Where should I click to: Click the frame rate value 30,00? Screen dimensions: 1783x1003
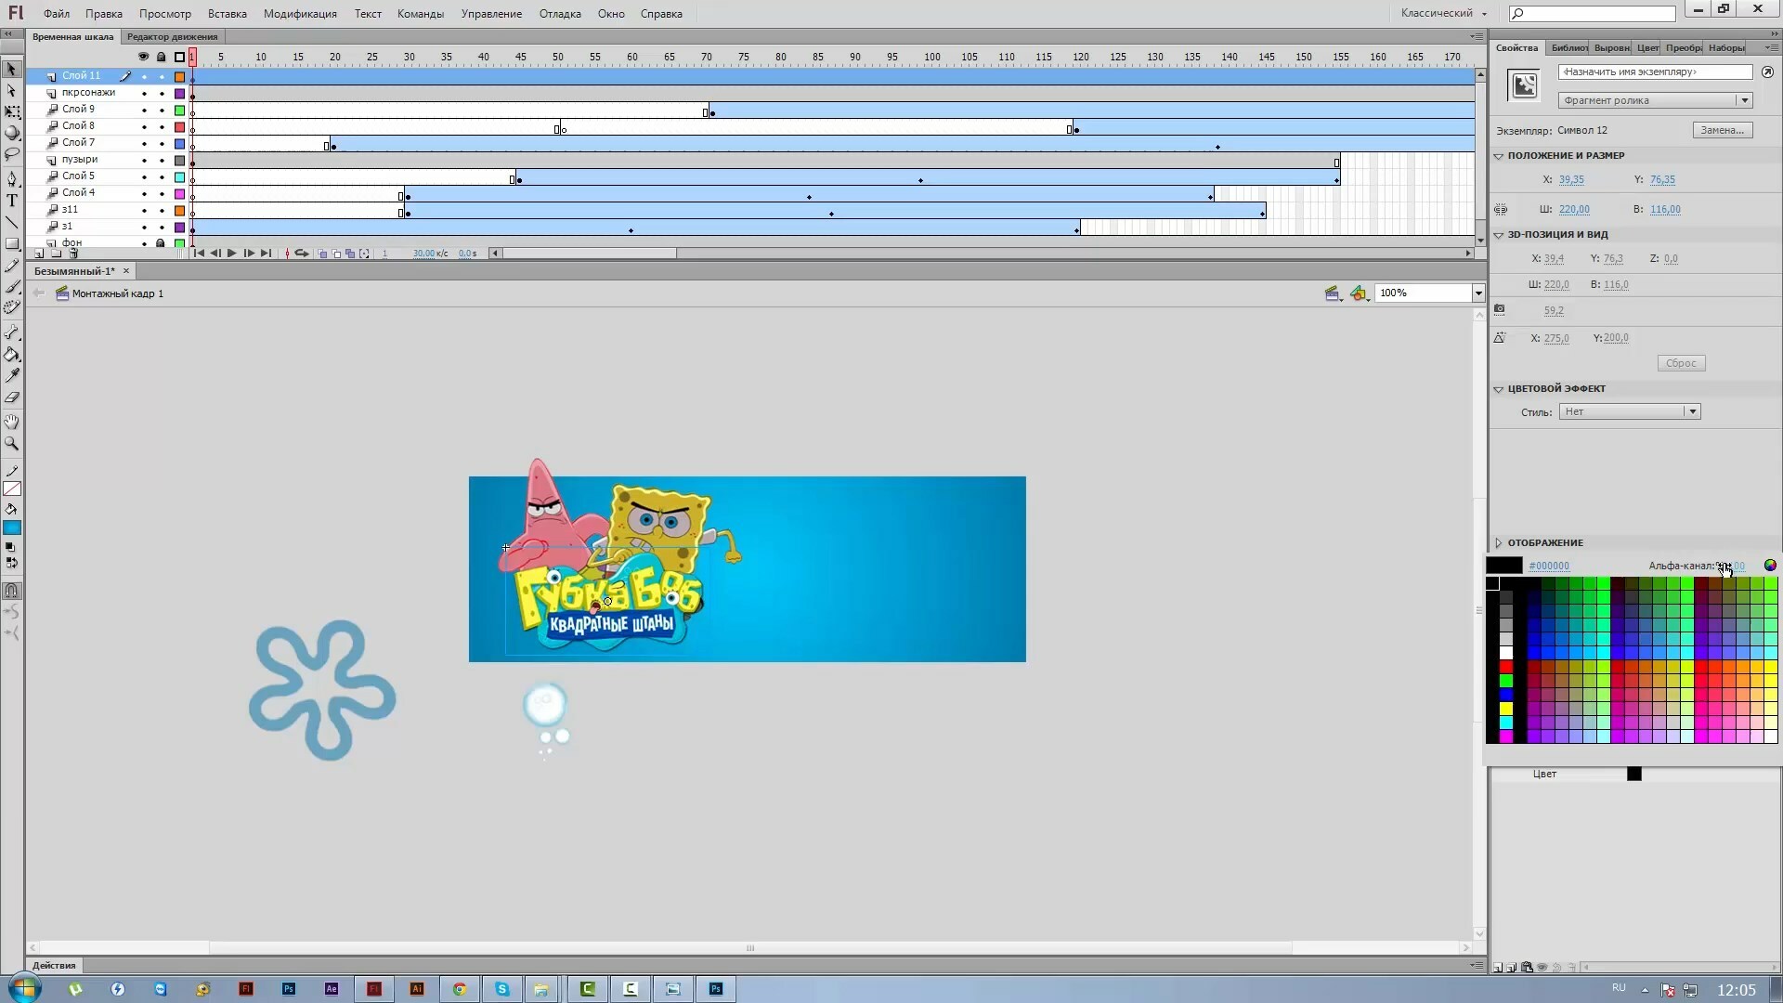(x=423, y=253)
